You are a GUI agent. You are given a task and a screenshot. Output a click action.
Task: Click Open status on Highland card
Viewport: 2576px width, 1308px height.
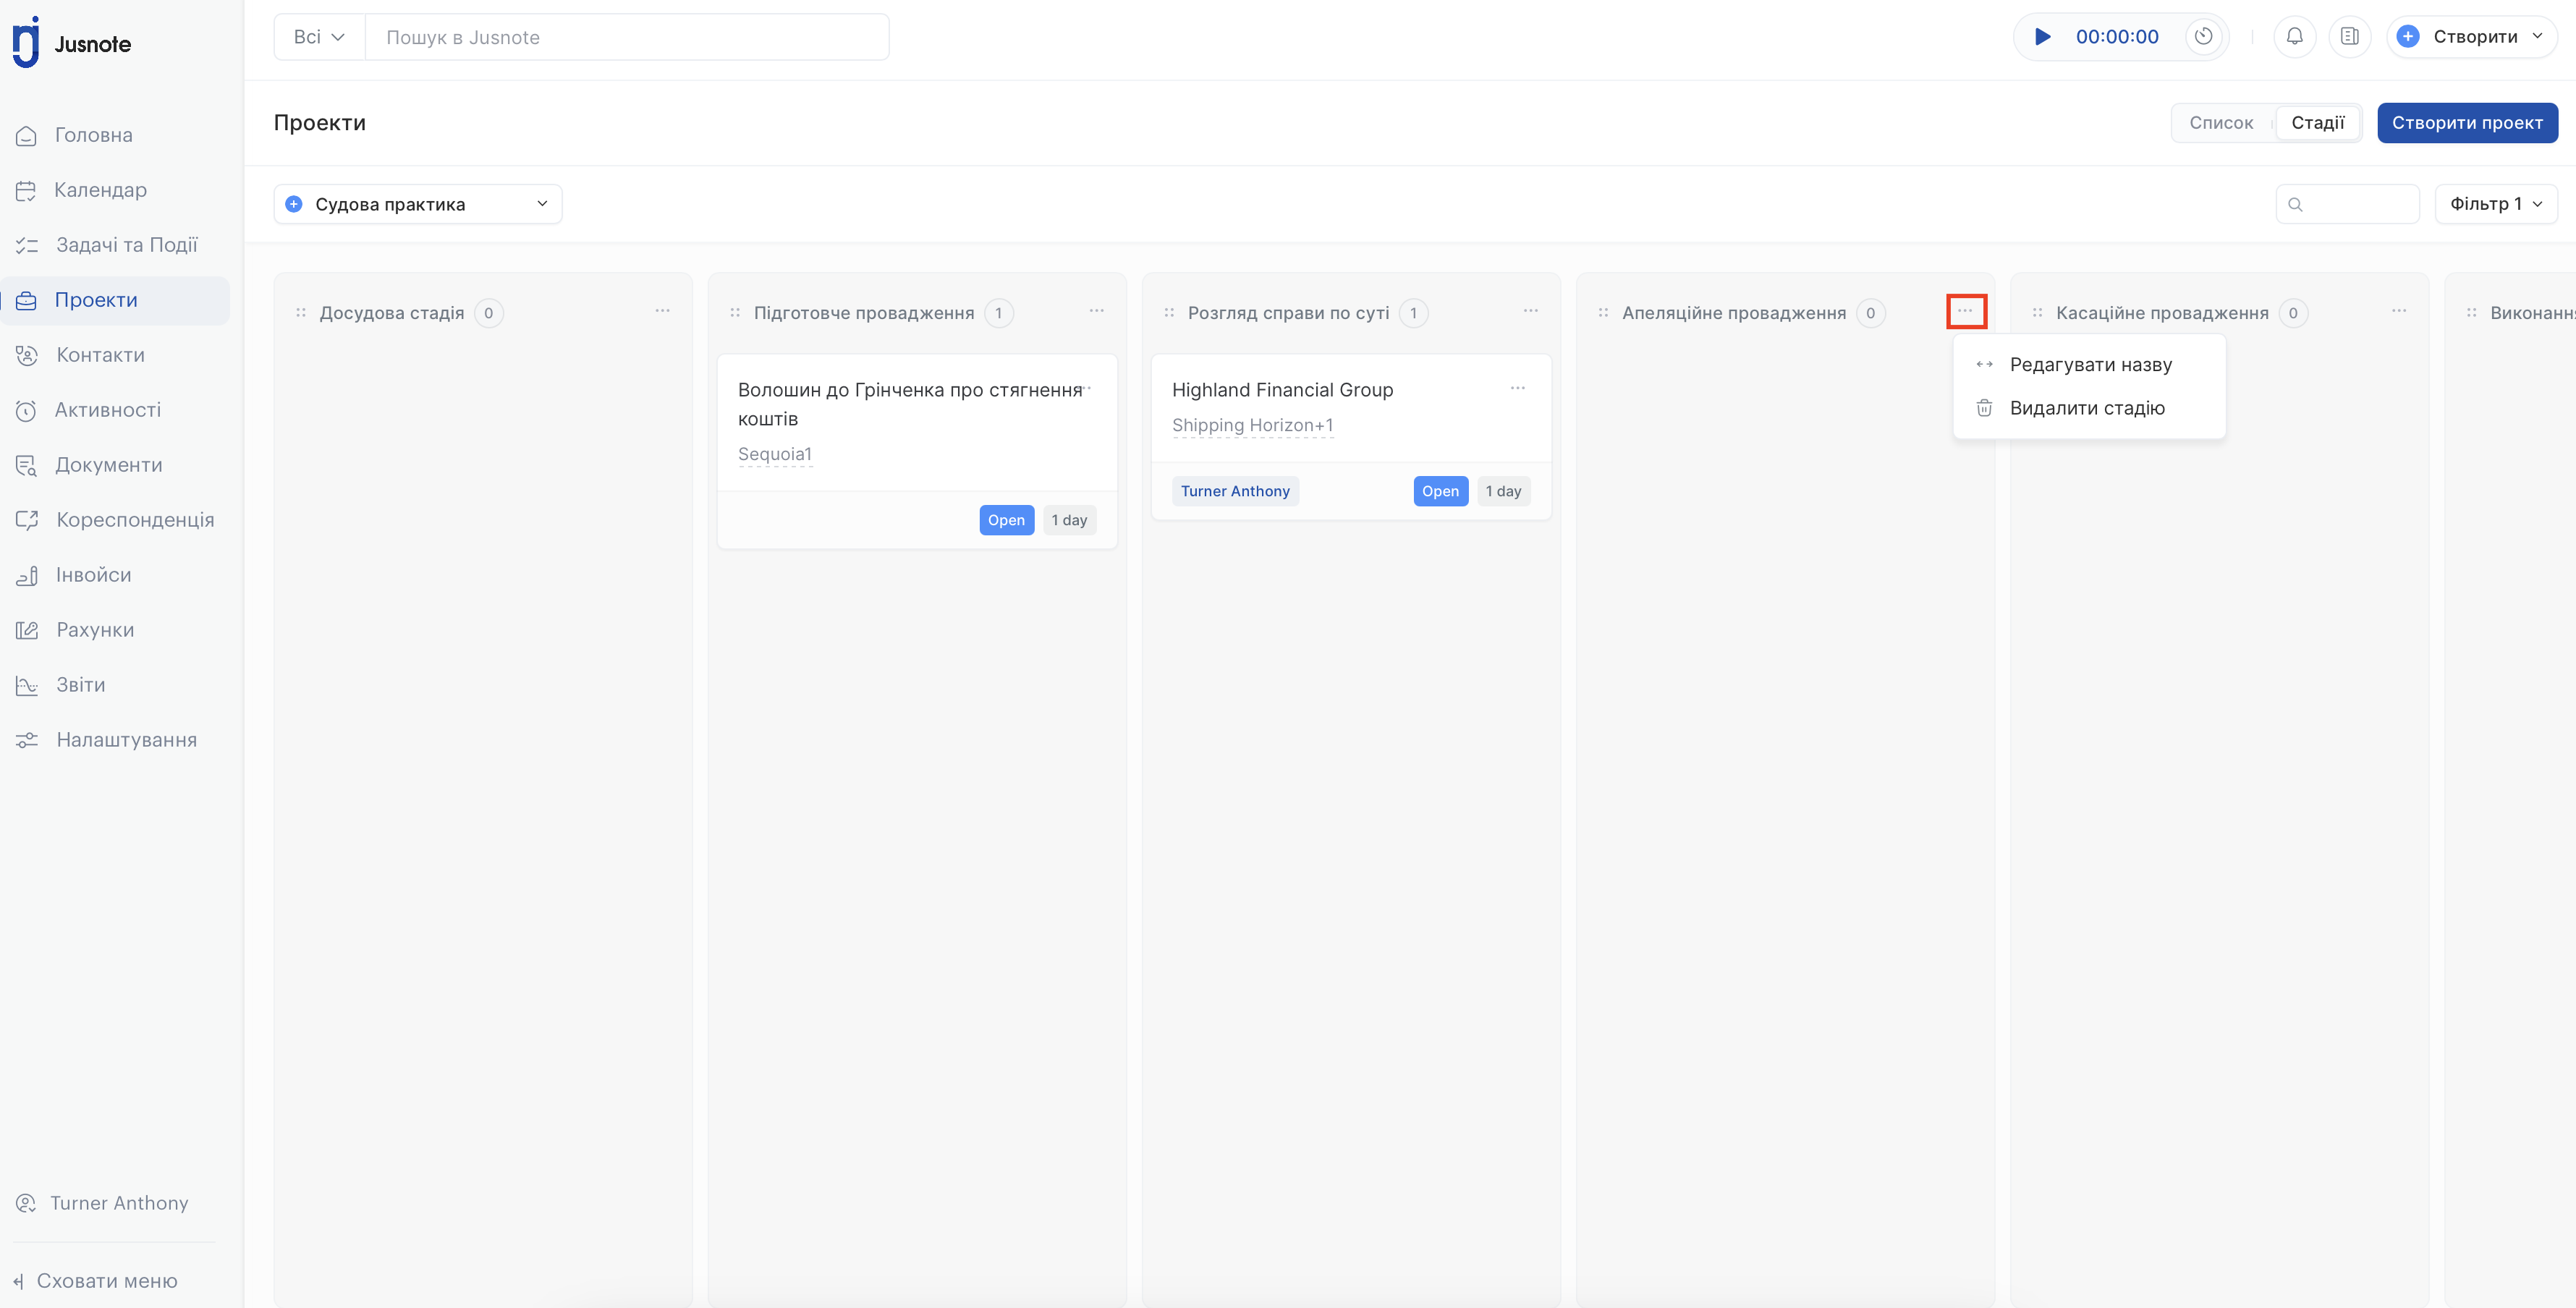[1440, 491]
